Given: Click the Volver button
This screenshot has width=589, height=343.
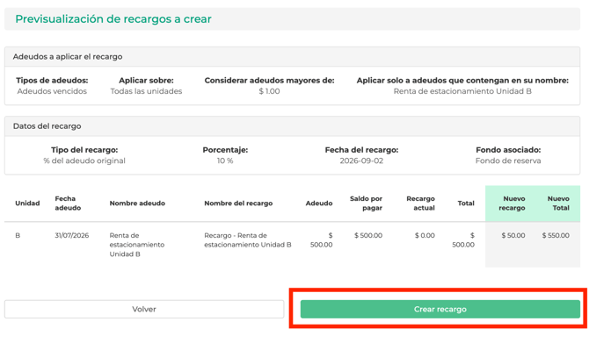Looking at the screenshot, I should [x=144, y=309].
